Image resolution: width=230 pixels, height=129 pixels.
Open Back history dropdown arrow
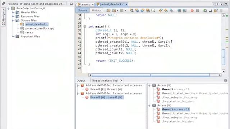[118, 10]
